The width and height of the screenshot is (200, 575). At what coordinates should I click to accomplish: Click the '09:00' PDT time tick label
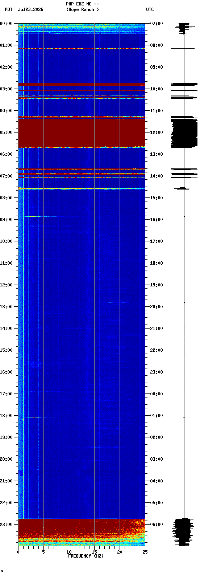click(x=6, y=220)
